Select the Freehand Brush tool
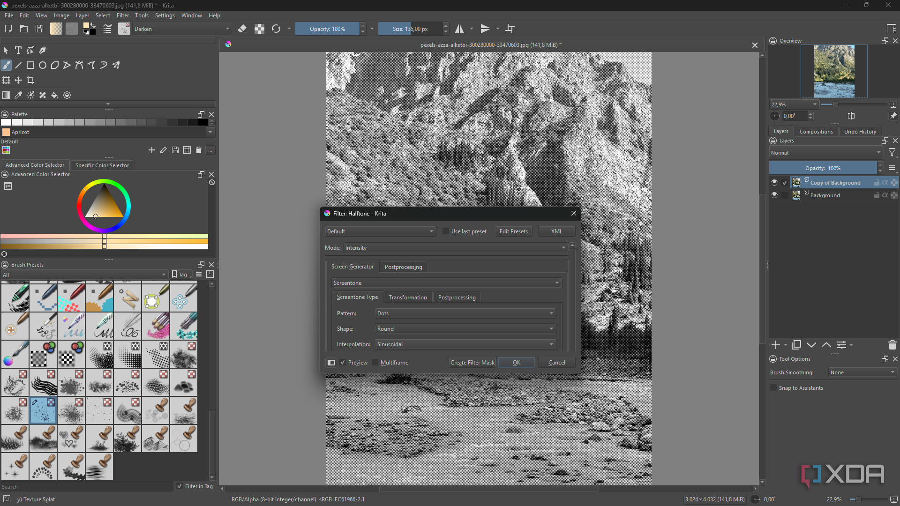This screenshot has height=506, width=900. pyautogui.click(x=6, y=65)
